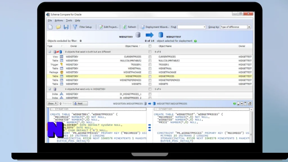Sort by the left Object Name column header
The image size is (288, 162).
coord(131,46)
